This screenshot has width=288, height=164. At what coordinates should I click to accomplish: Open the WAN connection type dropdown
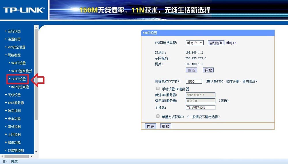pyautogui.click(x=195, y=43)
